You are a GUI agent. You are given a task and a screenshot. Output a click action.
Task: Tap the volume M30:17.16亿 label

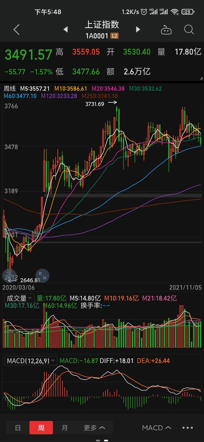(22, 306)
